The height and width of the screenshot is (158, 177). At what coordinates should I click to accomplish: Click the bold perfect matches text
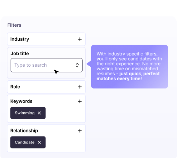pyautogui.click(x=128, y=76)
